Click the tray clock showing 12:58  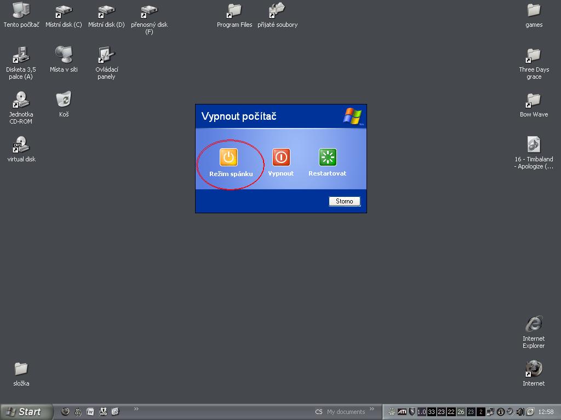pos(546,412)
